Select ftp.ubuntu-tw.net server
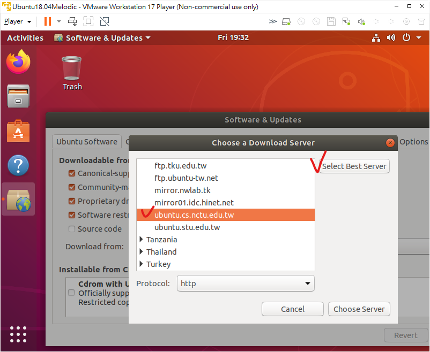 tap(226, 178)
